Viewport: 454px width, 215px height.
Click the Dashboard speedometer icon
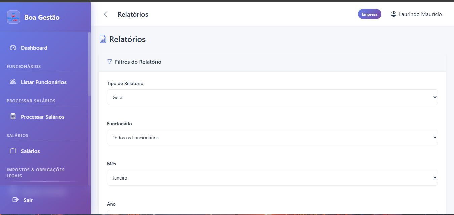click(13, 48)
